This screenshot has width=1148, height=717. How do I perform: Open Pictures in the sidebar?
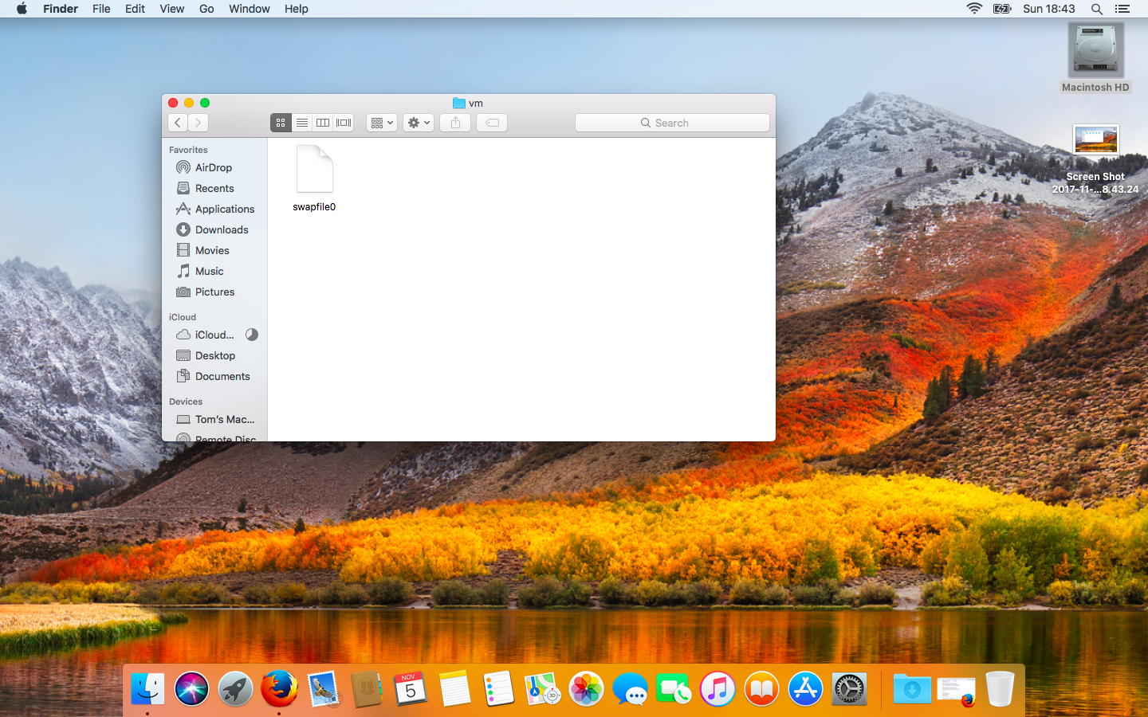214,292
